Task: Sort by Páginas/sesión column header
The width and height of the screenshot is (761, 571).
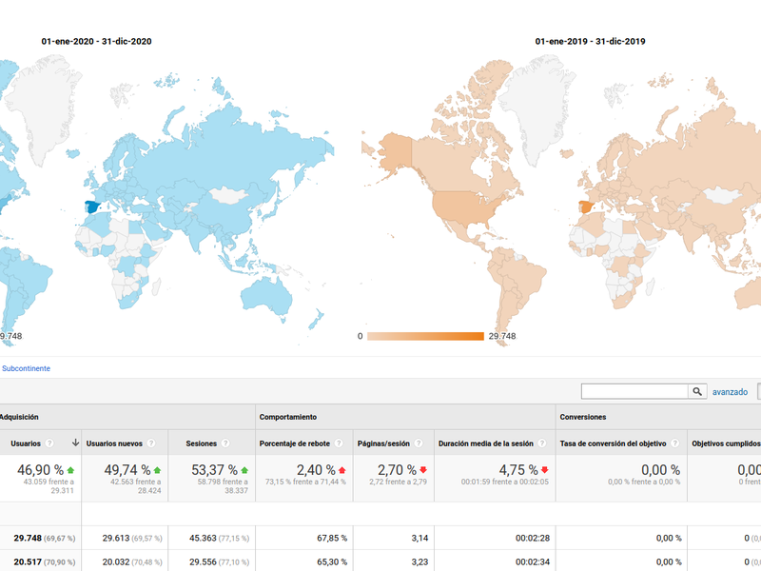Action: click(384, 443)
